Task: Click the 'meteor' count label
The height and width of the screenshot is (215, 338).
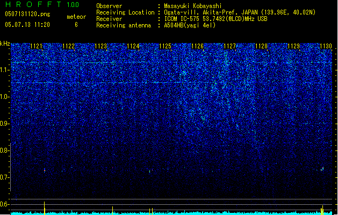Action: [x=76, y=17]
